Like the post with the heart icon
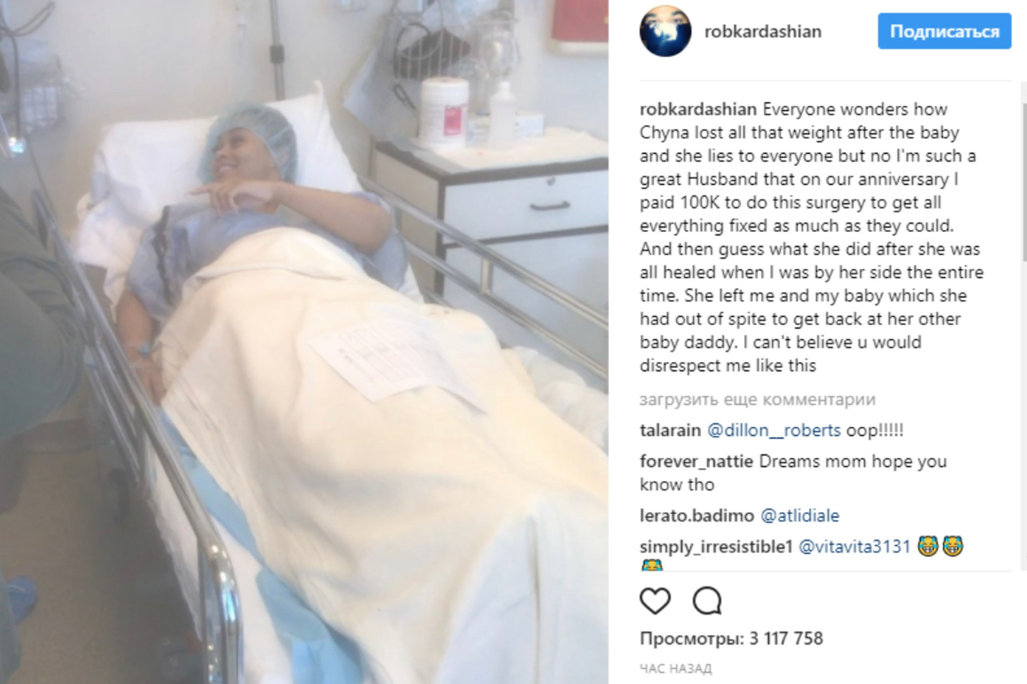This screenshot has height=684, width=1027. pyautogui.click(x=655, y=601)
